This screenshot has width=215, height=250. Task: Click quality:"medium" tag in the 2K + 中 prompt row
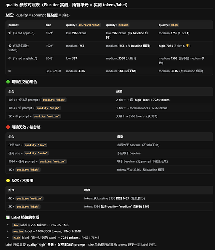(x=47, y=116)
